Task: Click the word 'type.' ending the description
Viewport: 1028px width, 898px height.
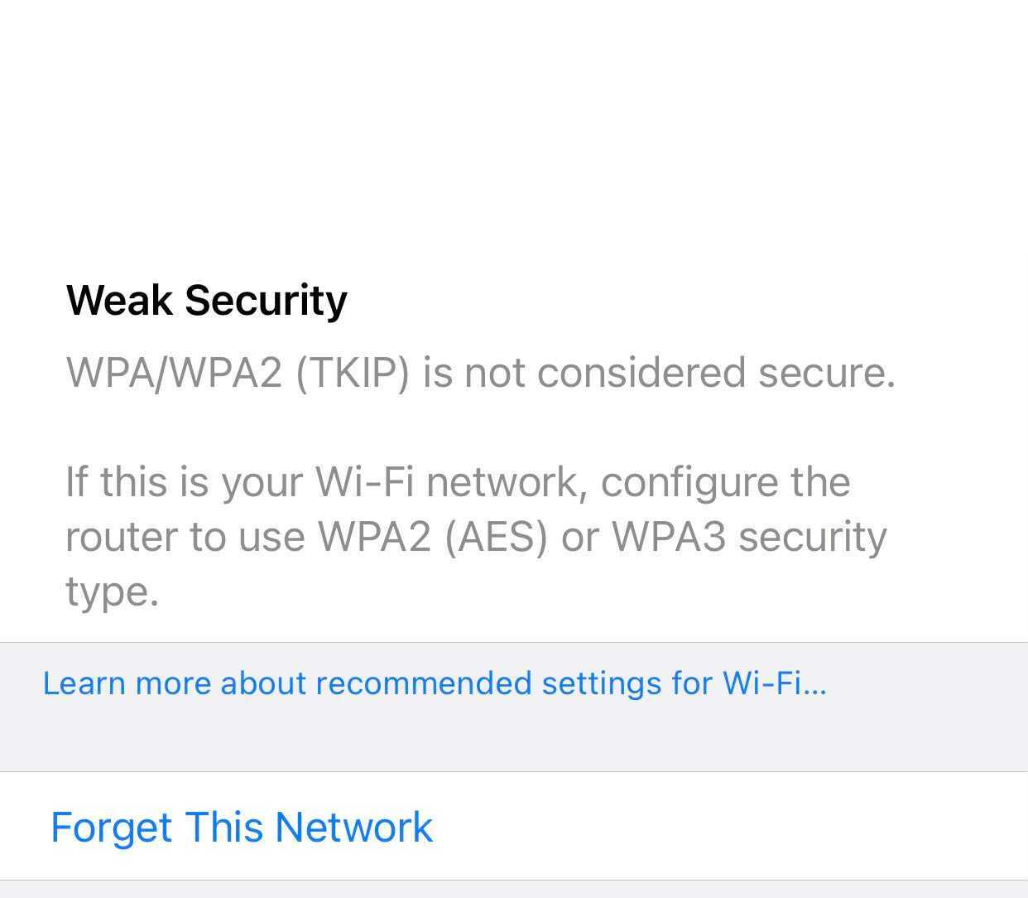Action: point(112,591)
